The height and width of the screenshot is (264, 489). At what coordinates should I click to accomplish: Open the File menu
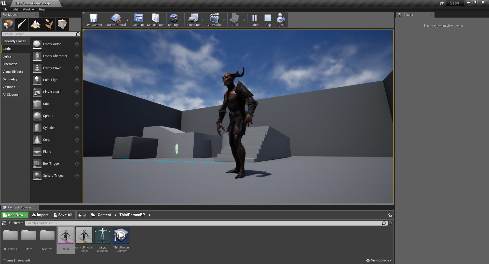(x=5, y=9)
